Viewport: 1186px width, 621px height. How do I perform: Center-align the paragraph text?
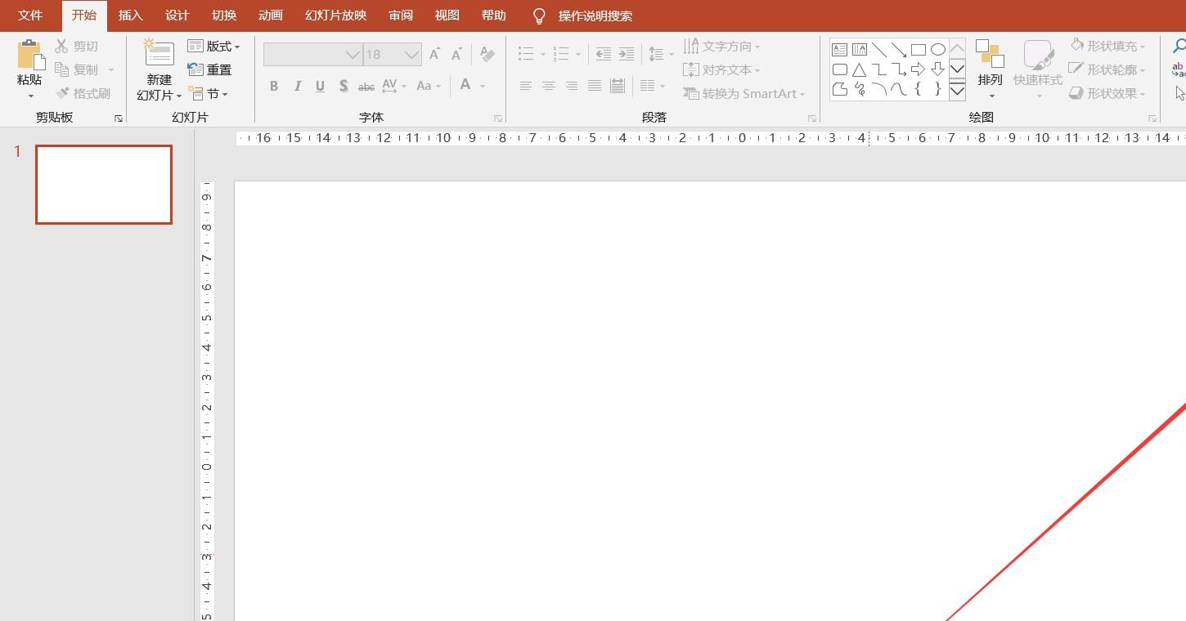(549, 86)
